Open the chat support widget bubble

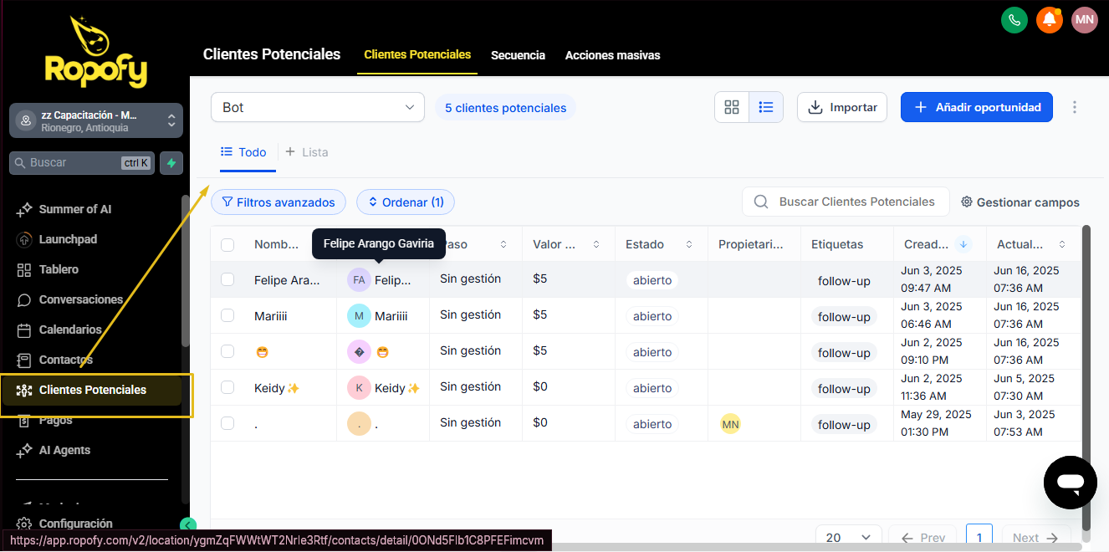[x=1071, y=483]
